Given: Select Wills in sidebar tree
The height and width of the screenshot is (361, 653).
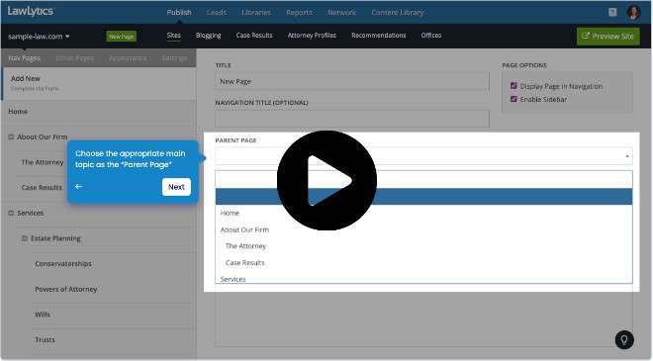Looking at the screenshot, I should coord(43,315).
